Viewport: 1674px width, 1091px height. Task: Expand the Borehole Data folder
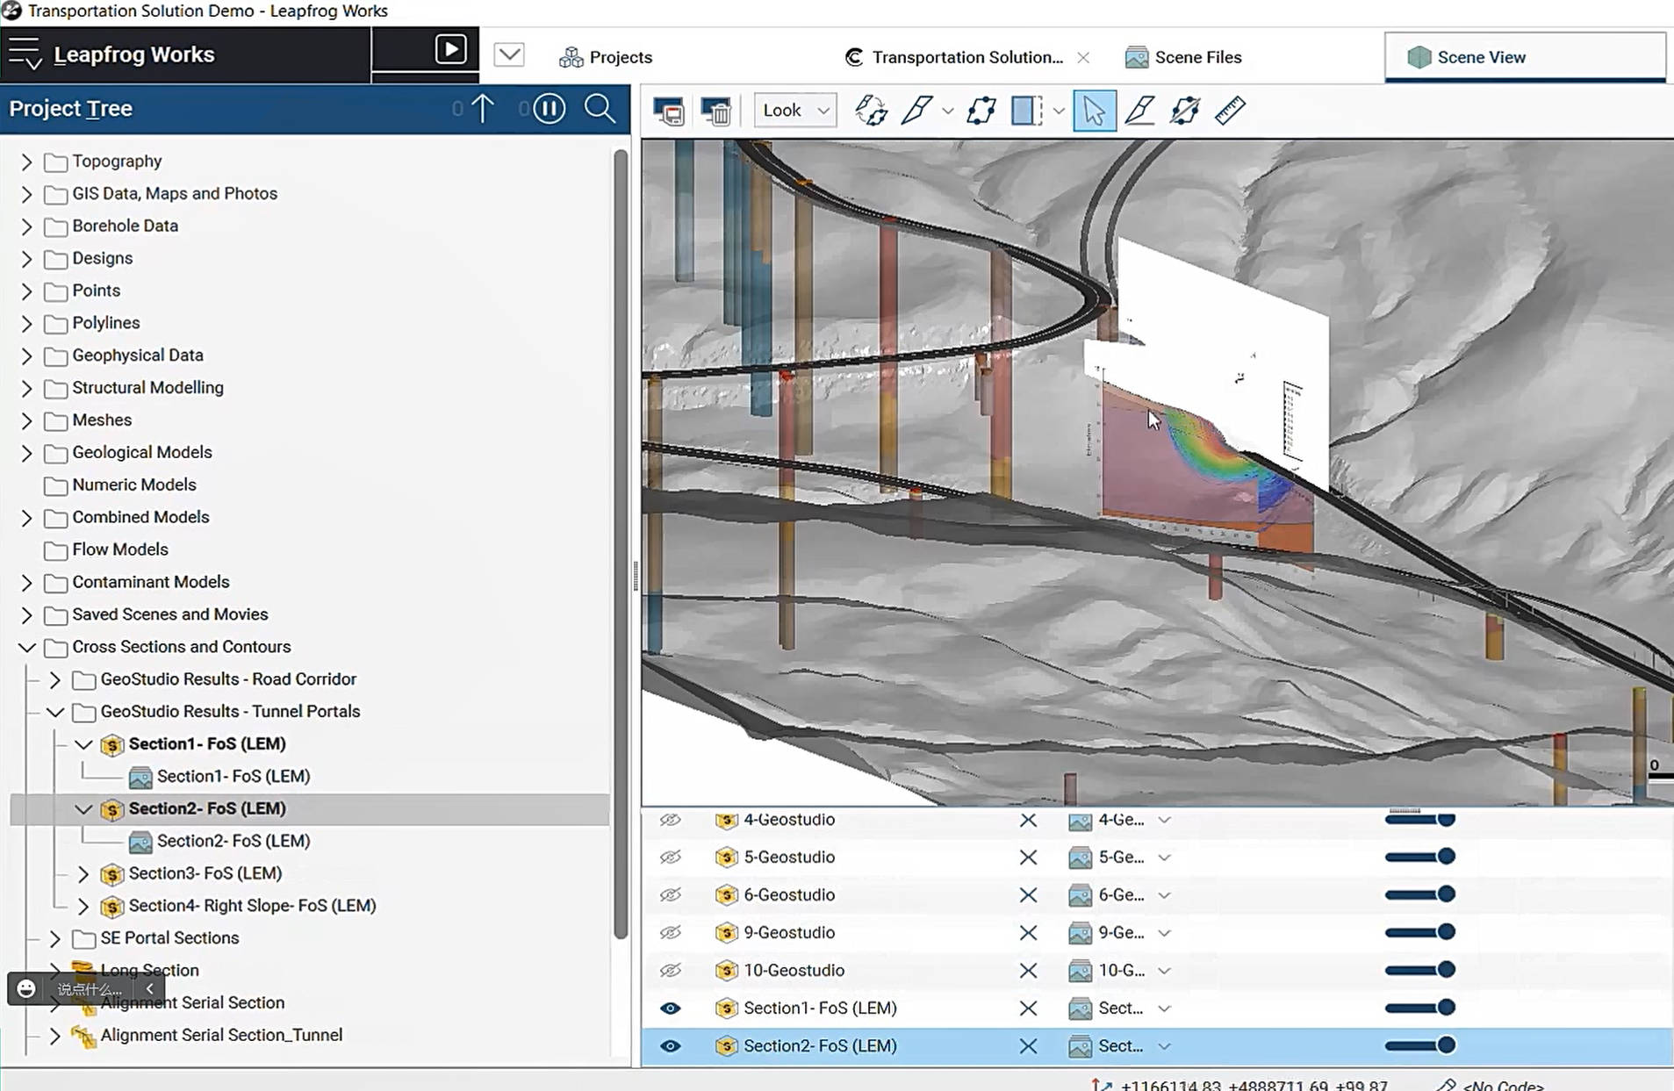[x=26, y=226]
